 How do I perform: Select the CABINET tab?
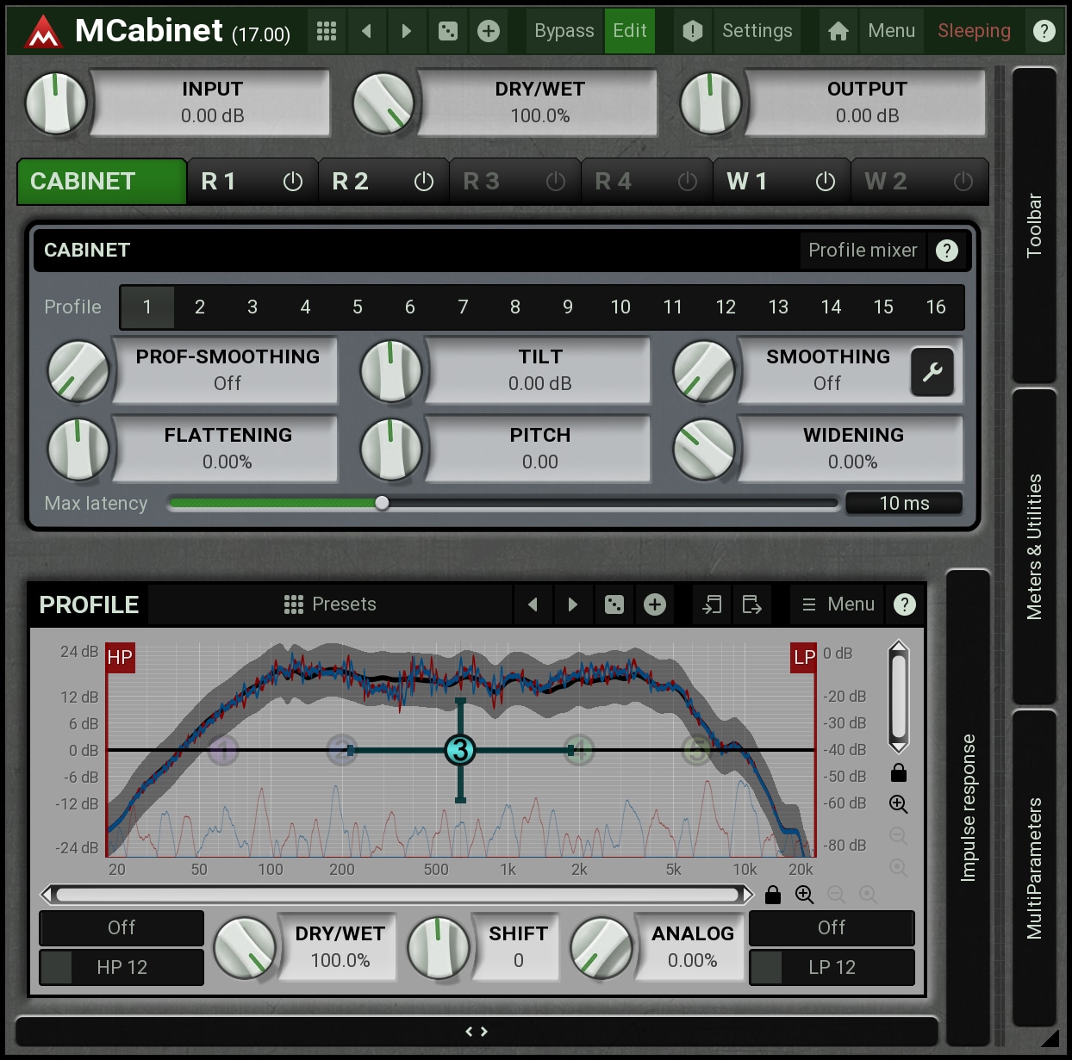[x=102, y=182]
